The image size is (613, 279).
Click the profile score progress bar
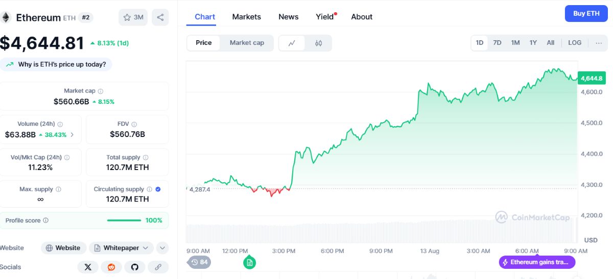tap(124, 220)
